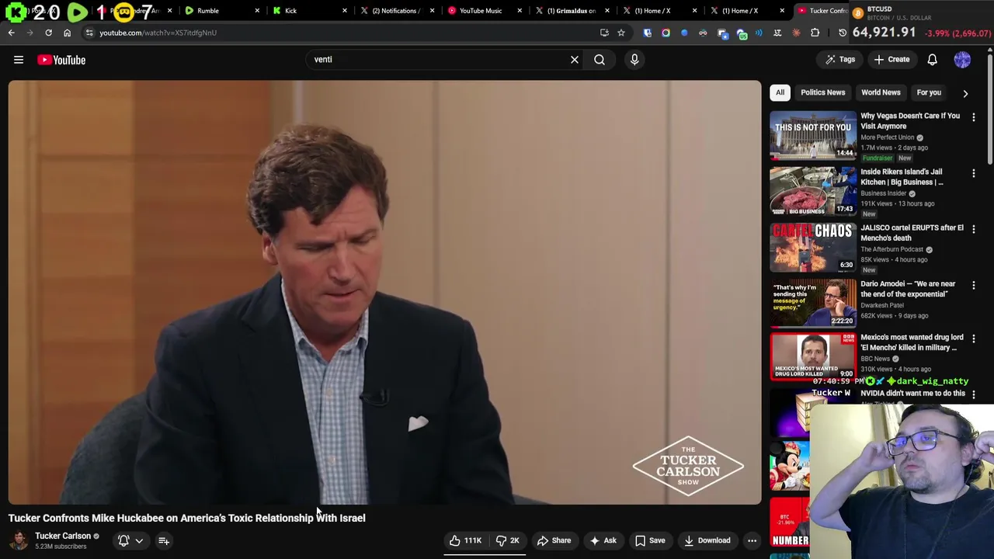Open YouTube notifications bell in header
This screenshot has height=559, width=994.
point(933,60)
